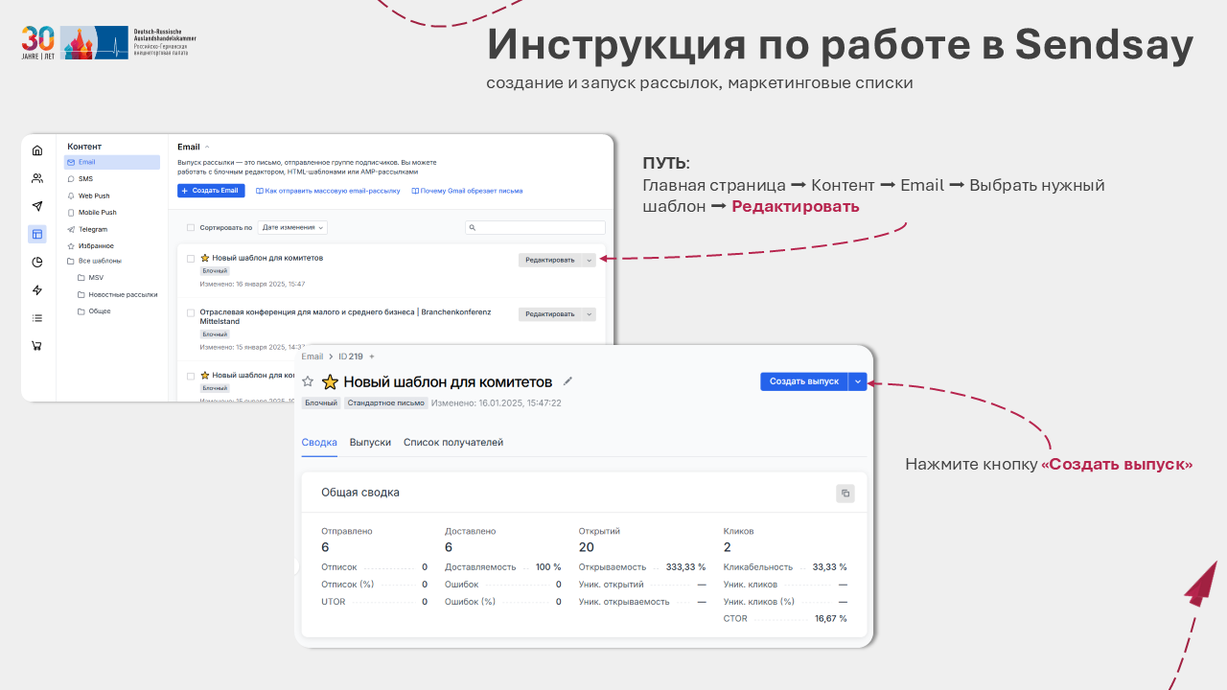Click the pencil icon to rename the template

pos(567,380)
